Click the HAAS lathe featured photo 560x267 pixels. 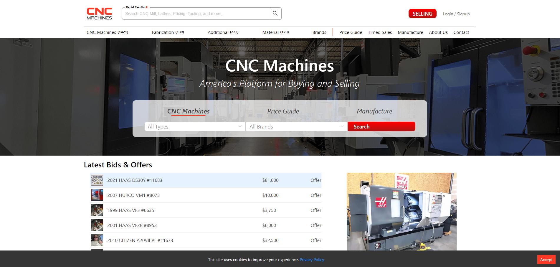[402, 212]
